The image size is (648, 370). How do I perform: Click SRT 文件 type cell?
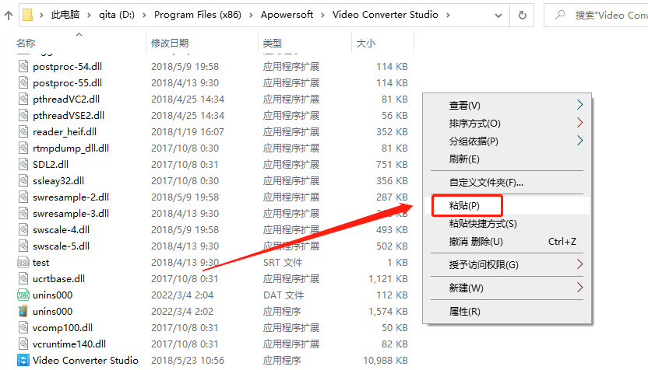coord(283,262)
